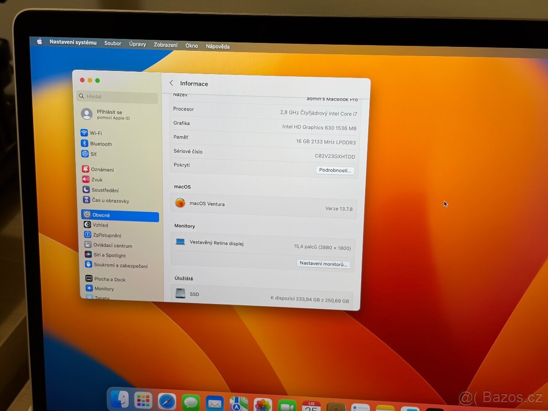The width and height of the screenshot is (548, 411).
Task: Open Messages from the Dock
Action: 191,402
